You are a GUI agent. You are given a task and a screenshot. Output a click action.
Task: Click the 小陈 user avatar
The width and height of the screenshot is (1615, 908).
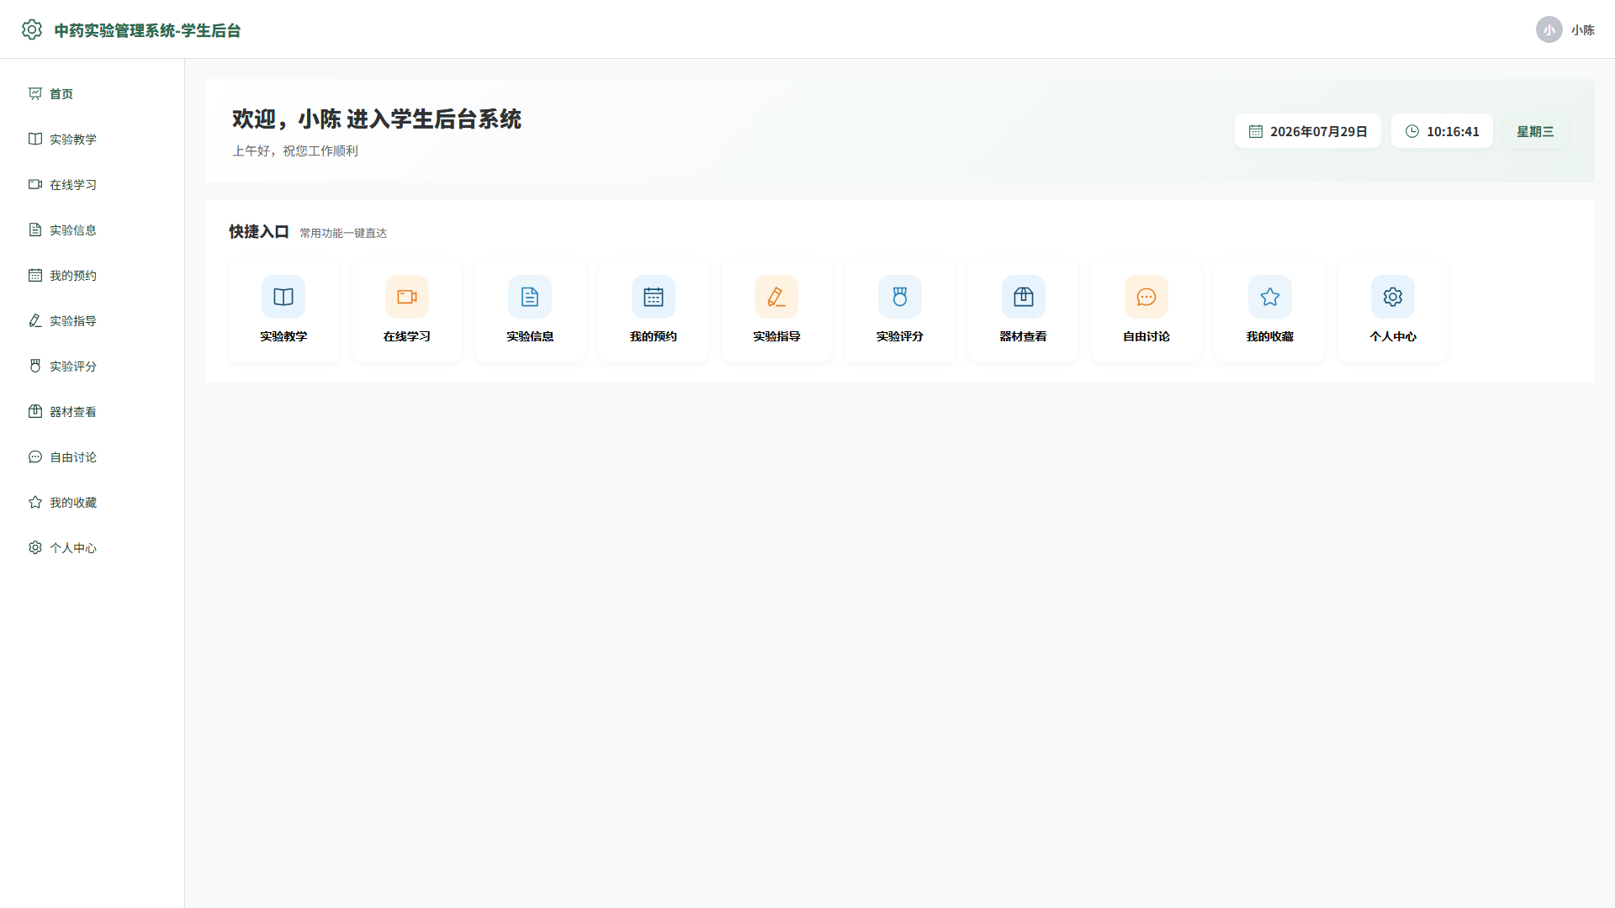1549,29
